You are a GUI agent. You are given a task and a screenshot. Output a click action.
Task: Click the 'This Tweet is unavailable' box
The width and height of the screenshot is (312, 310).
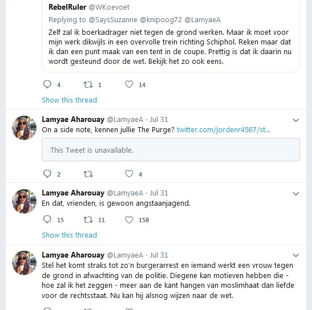click(171, 150)
